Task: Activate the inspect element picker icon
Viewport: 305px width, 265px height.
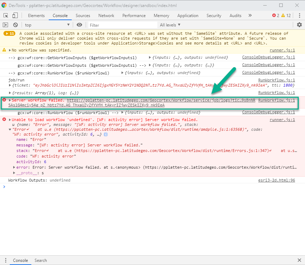Action: pos(6,16)
